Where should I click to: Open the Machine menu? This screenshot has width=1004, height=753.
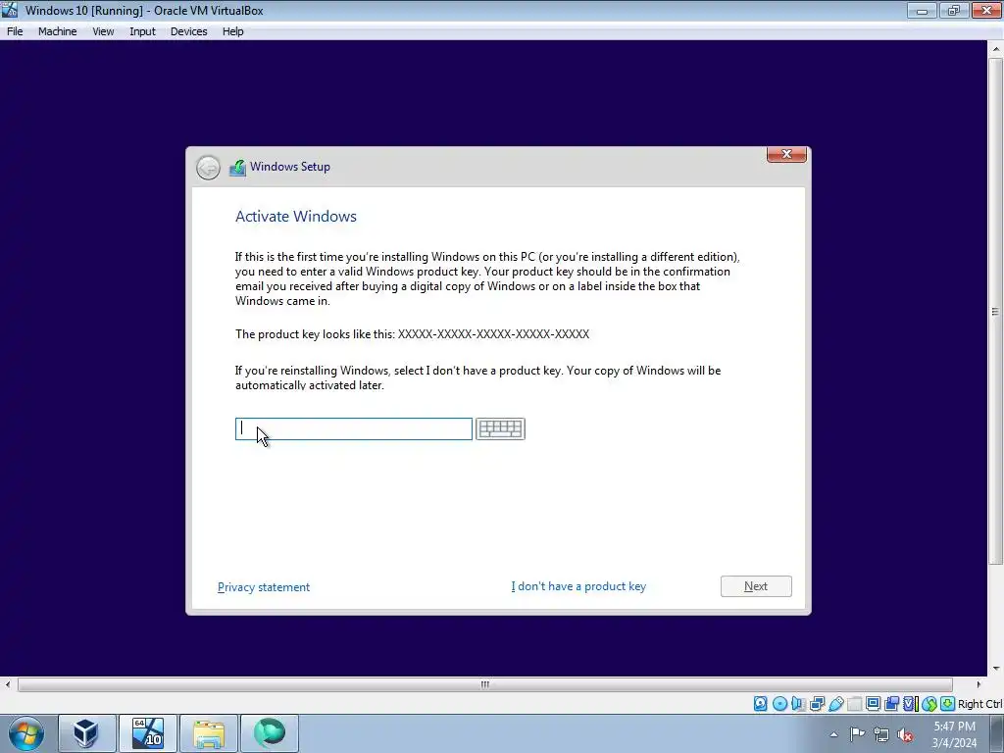pyautogui.click(x=58, y=31)
